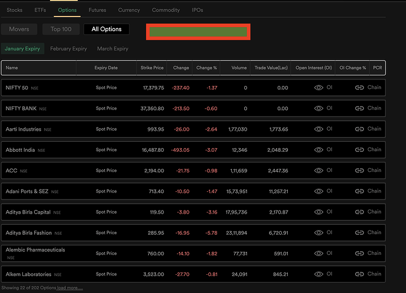406x293 pixels.
Task: Select February Expiry
Action: tap(69, 49)
